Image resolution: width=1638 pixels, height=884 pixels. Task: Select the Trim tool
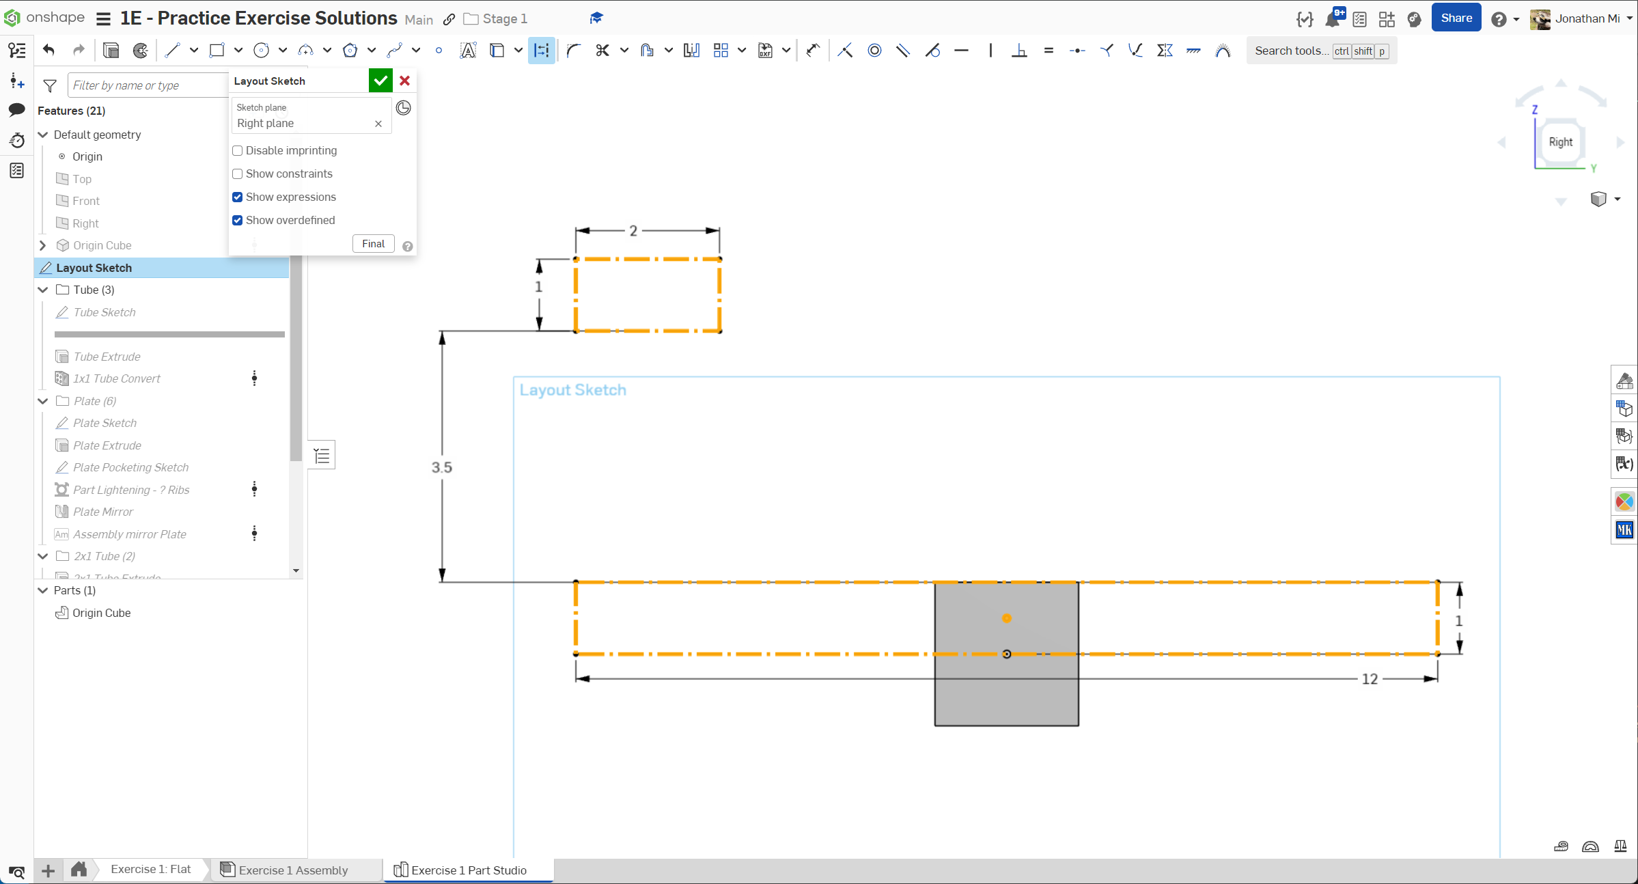[602, 50]
